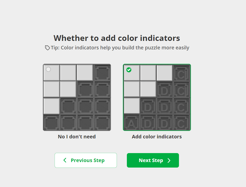
Task: Click the only D tile in the second row
Action: coord(164,89)
